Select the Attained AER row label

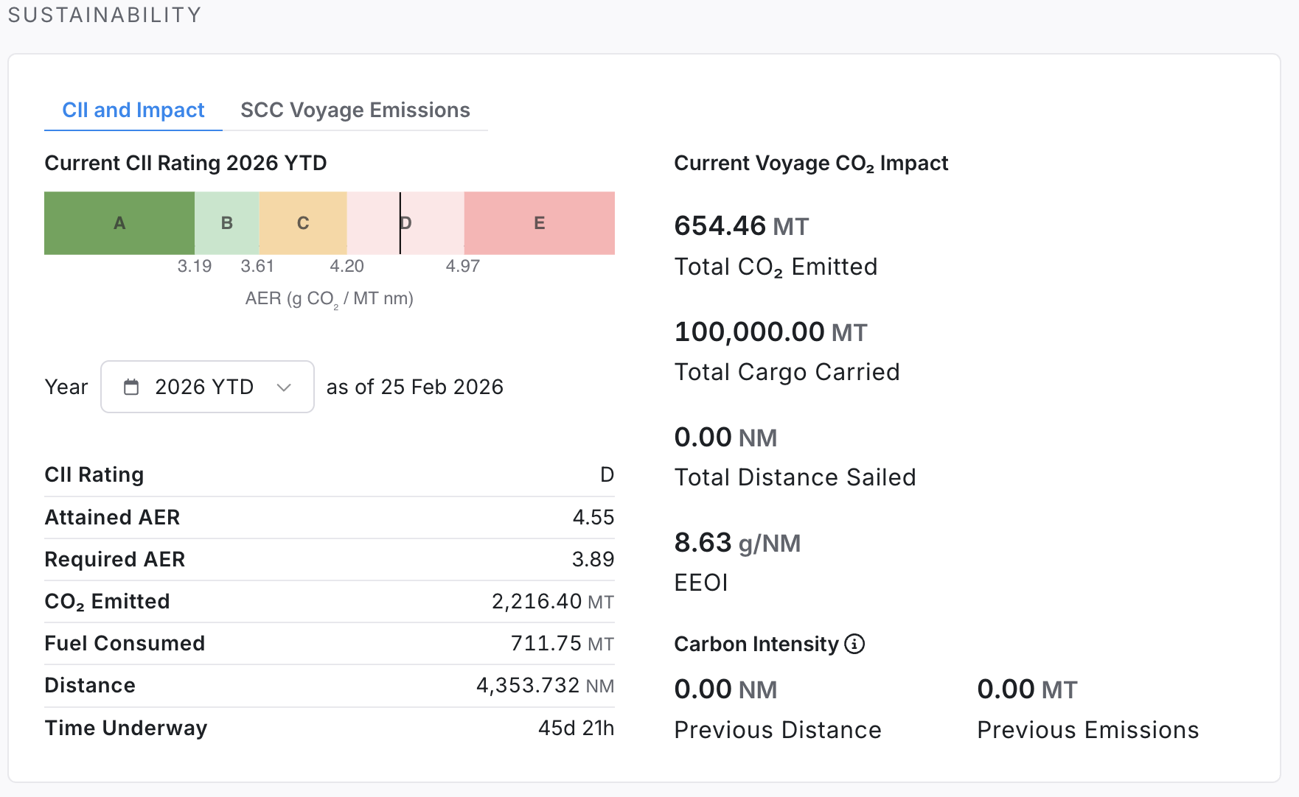coord(112,517)
